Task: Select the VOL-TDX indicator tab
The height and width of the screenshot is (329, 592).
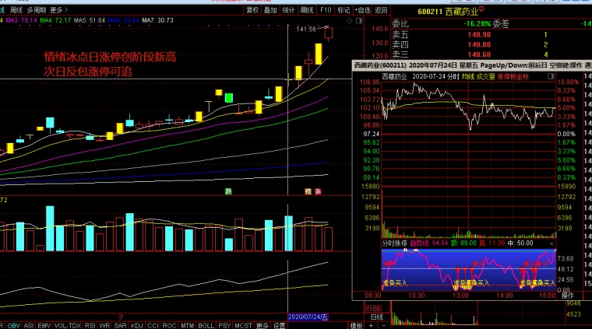Action: click(x=66, y=325)
